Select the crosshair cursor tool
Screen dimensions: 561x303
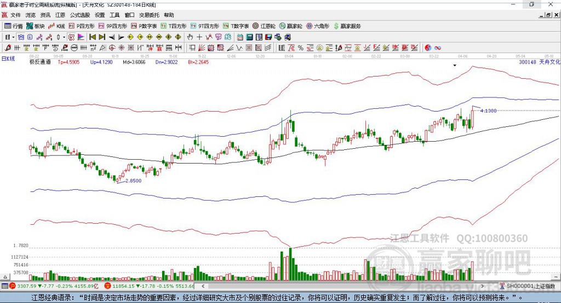[x=199, y=37]
